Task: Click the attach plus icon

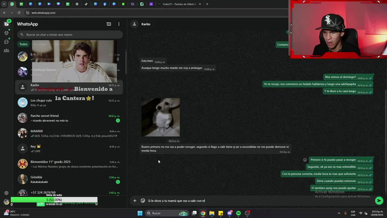Action: click(x=135, y=200)
